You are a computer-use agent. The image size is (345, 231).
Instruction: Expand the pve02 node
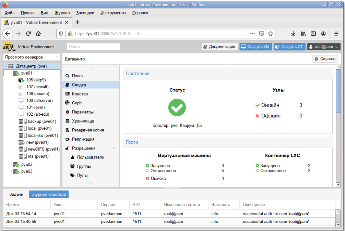(x=12, y=165)
